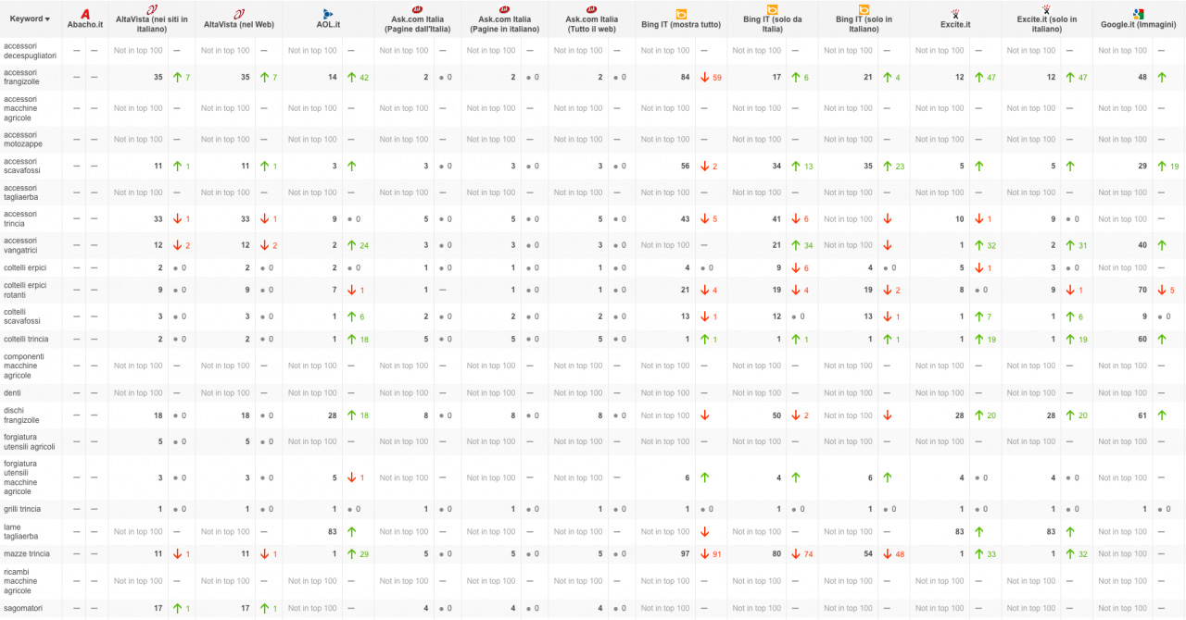Click the Excite.it column header text
Screen dimensions: 1186x620
954,25
